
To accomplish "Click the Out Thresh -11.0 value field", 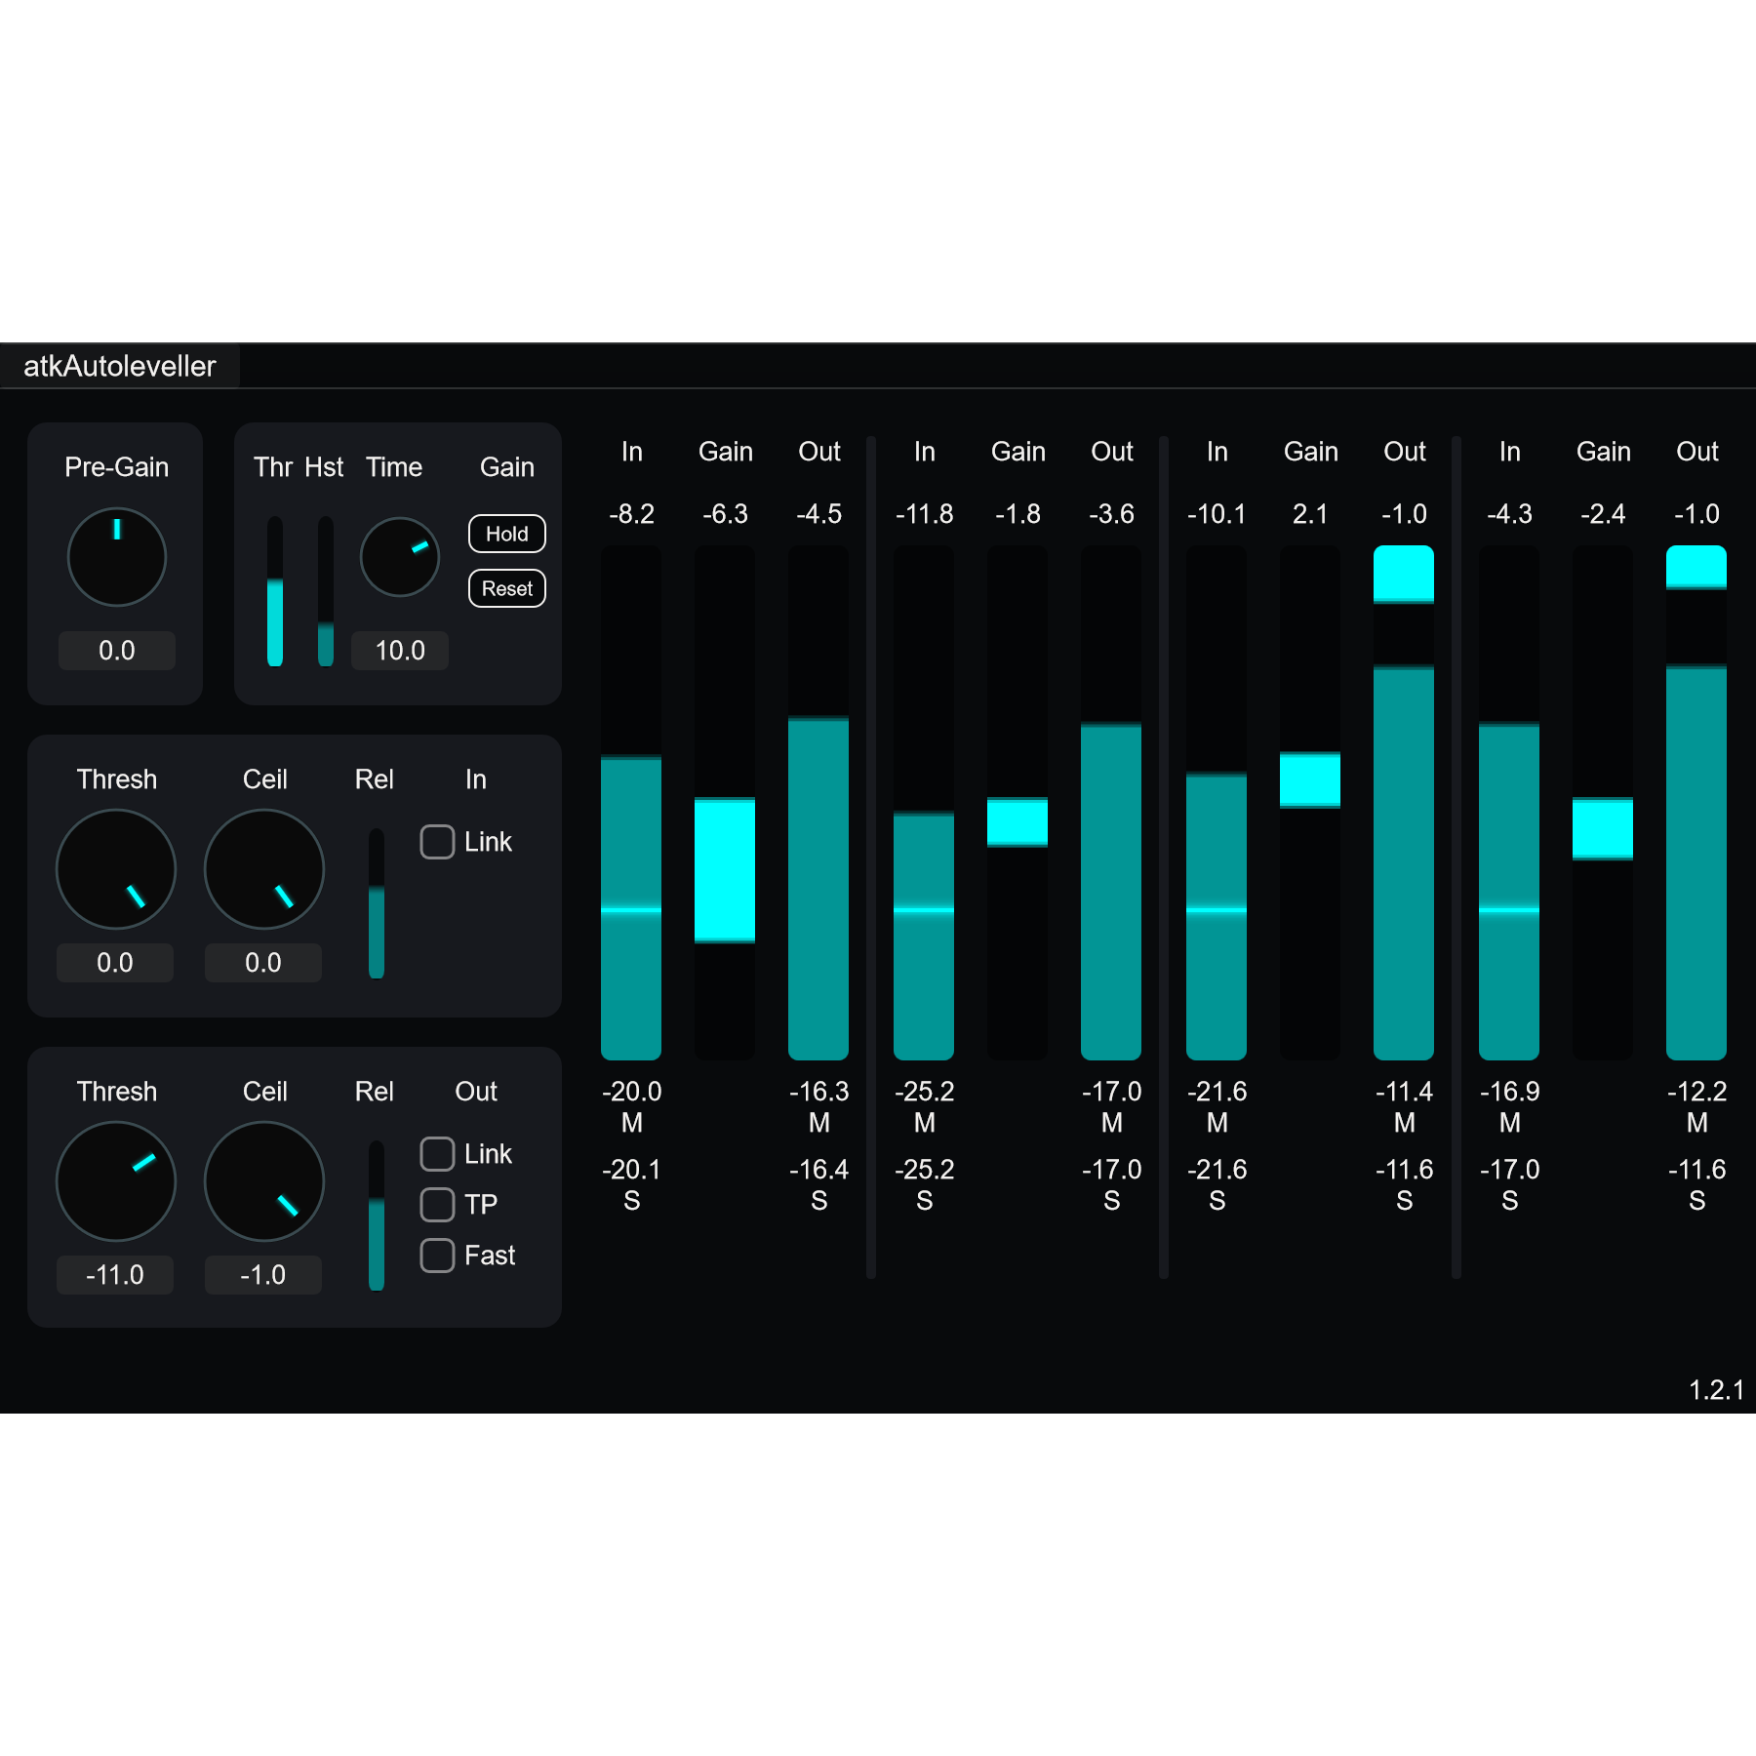I will point(115,1275).
